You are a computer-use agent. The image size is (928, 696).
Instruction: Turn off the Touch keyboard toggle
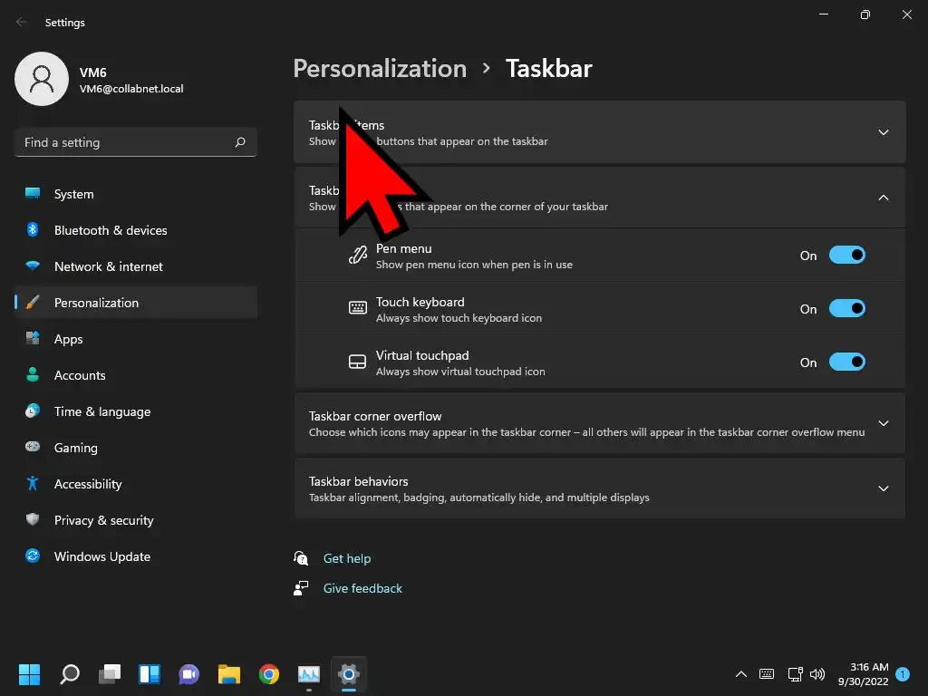coord(847,308)
